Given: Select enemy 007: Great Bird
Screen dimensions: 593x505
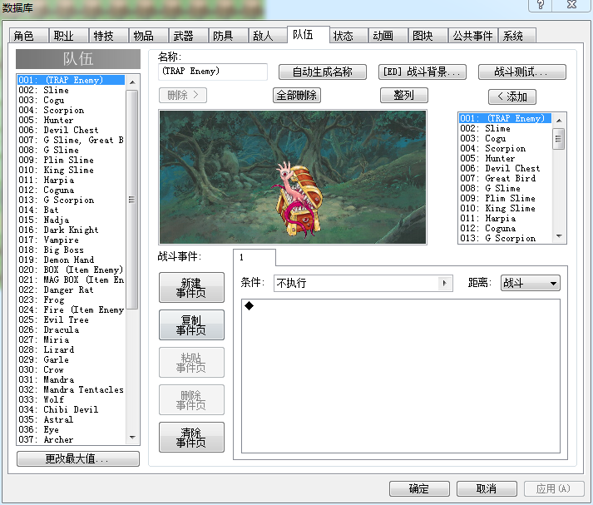Looking at the screenshot, I should tap(506, 178).
